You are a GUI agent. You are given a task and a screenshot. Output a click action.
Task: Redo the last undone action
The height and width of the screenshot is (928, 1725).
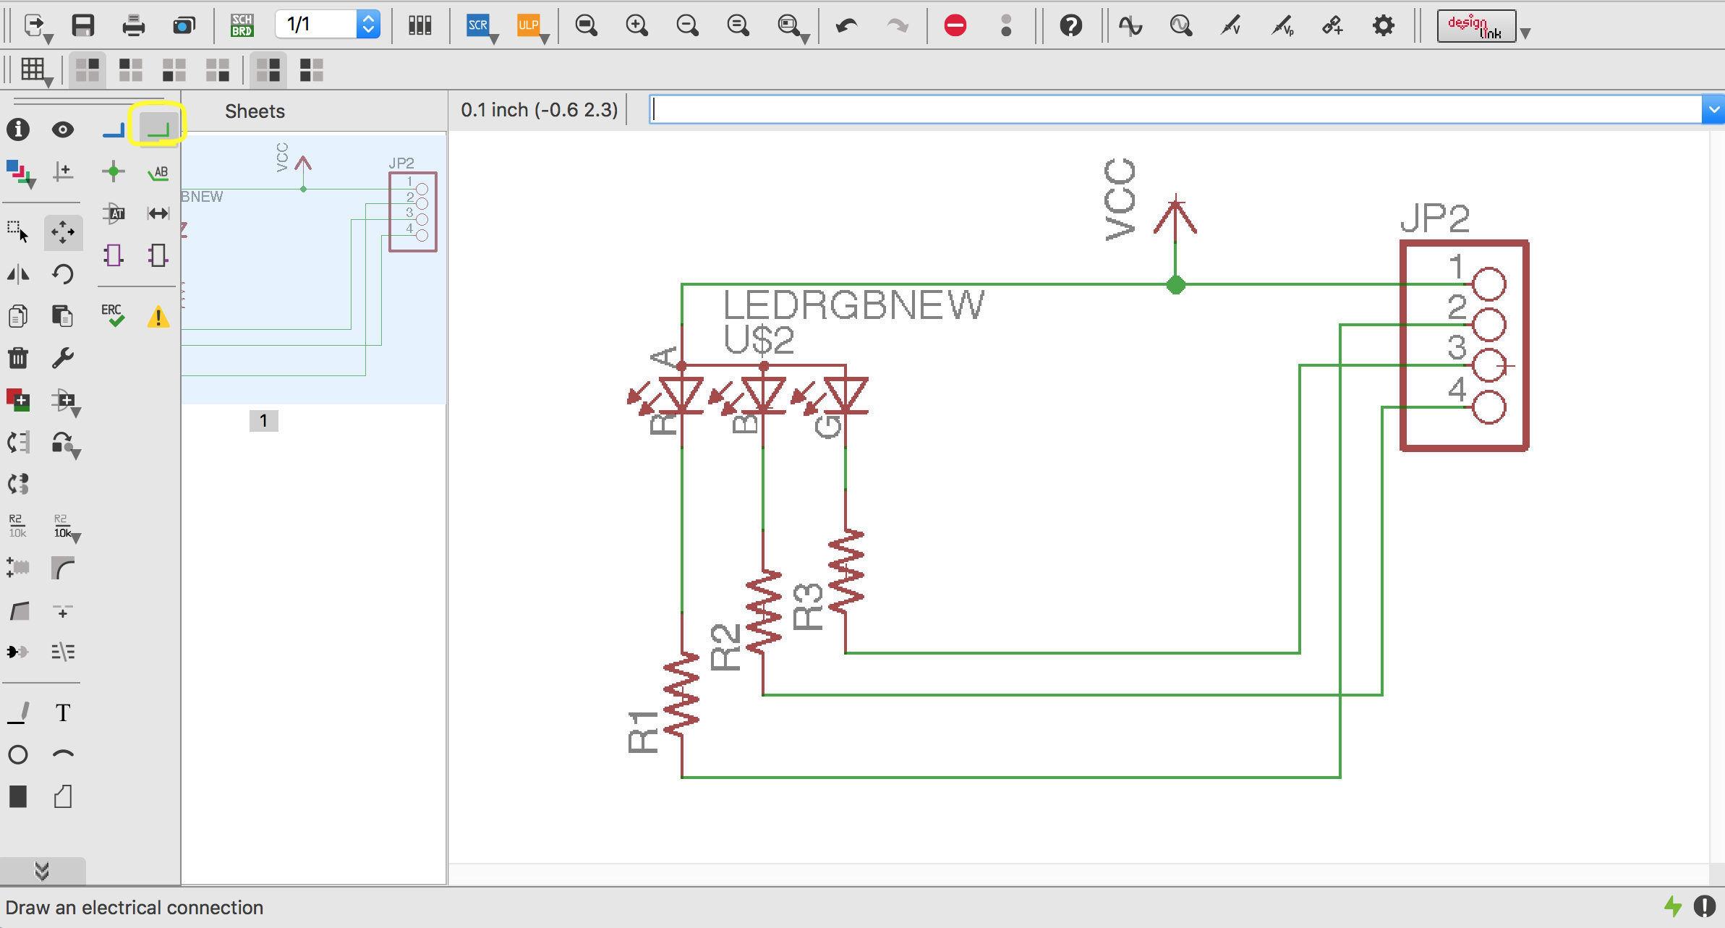tap(897, 26)
